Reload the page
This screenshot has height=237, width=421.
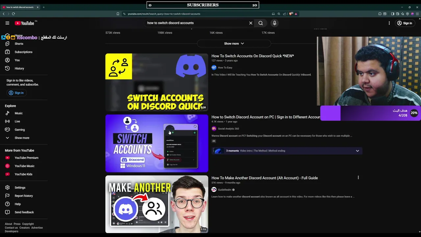(x=13, y=14)
